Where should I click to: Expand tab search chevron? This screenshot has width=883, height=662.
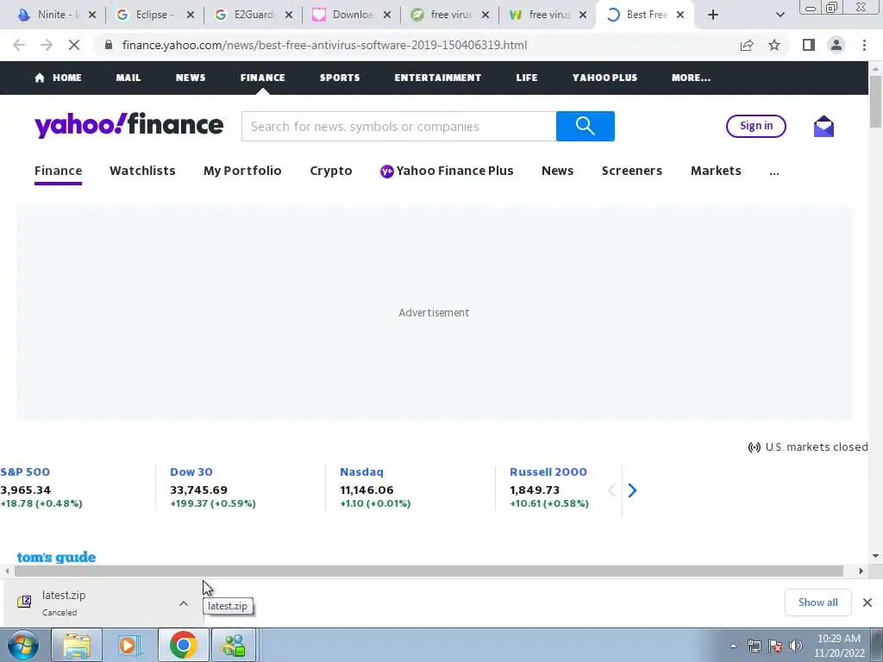point(780,15)
